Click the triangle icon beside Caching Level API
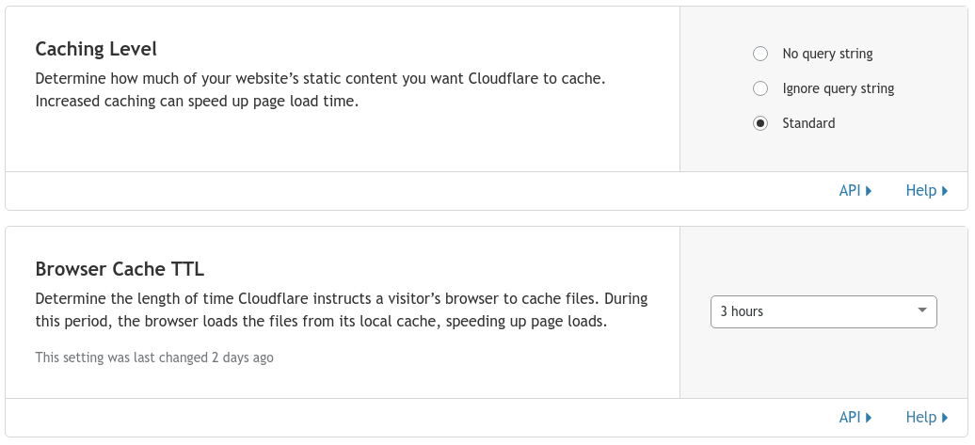 (869, 191)
